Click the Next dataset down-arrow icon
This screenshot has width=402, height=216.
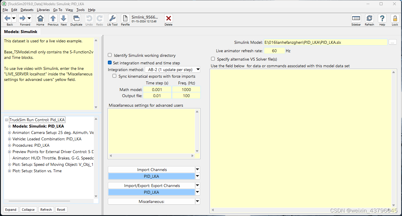pos(64,19)
